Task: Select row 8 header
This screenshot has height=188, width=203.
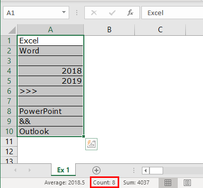Action: click(9, 111)
